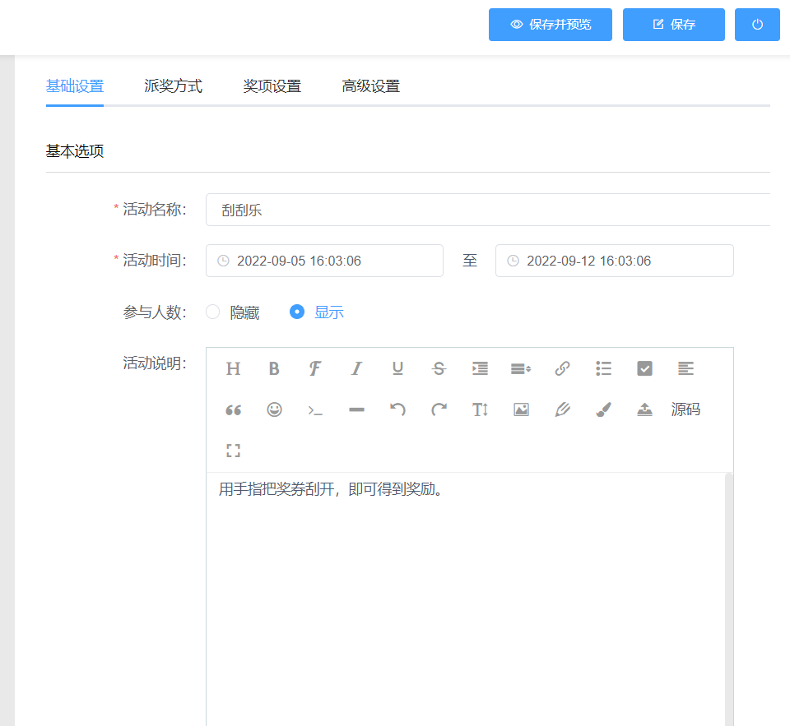790x726 pixels.
Task: Insert a hyperlink using the link icon
Action: 562,368
